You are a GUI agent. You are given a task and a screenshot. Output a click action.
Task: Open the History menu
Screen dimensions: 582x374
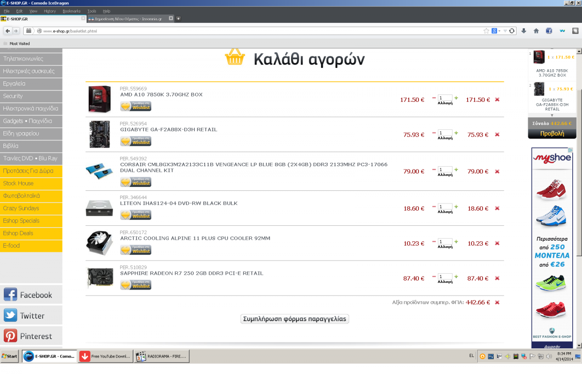click(x=49, y=11)
